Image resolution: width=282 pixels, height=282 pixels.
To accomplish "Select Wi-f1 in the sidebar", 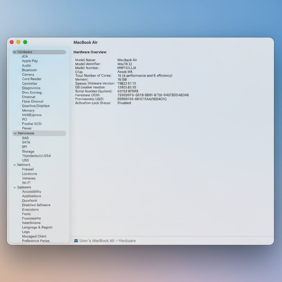I will click(26, 183).
